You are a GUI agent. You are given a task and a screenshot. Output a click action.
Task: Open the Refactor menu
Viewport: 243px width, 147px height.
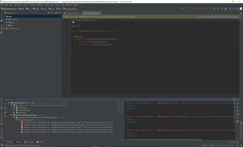[x=40, y=5]
